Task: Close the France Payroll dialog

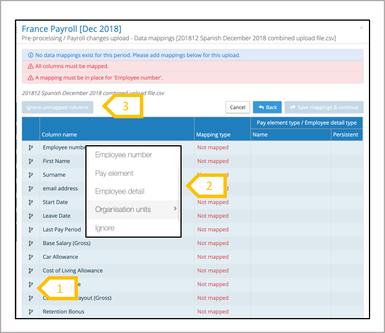Action: pyautogui.click(x=361, y=28)
